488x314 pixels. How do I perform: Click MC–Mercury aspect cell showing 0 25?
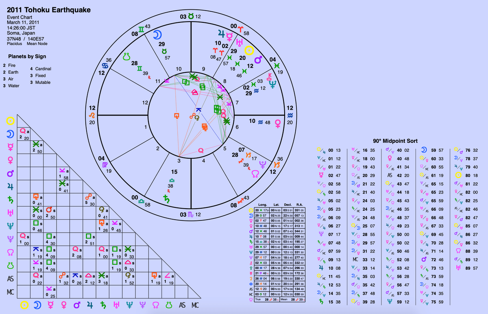pyautogui.click(x=50, y=291)
